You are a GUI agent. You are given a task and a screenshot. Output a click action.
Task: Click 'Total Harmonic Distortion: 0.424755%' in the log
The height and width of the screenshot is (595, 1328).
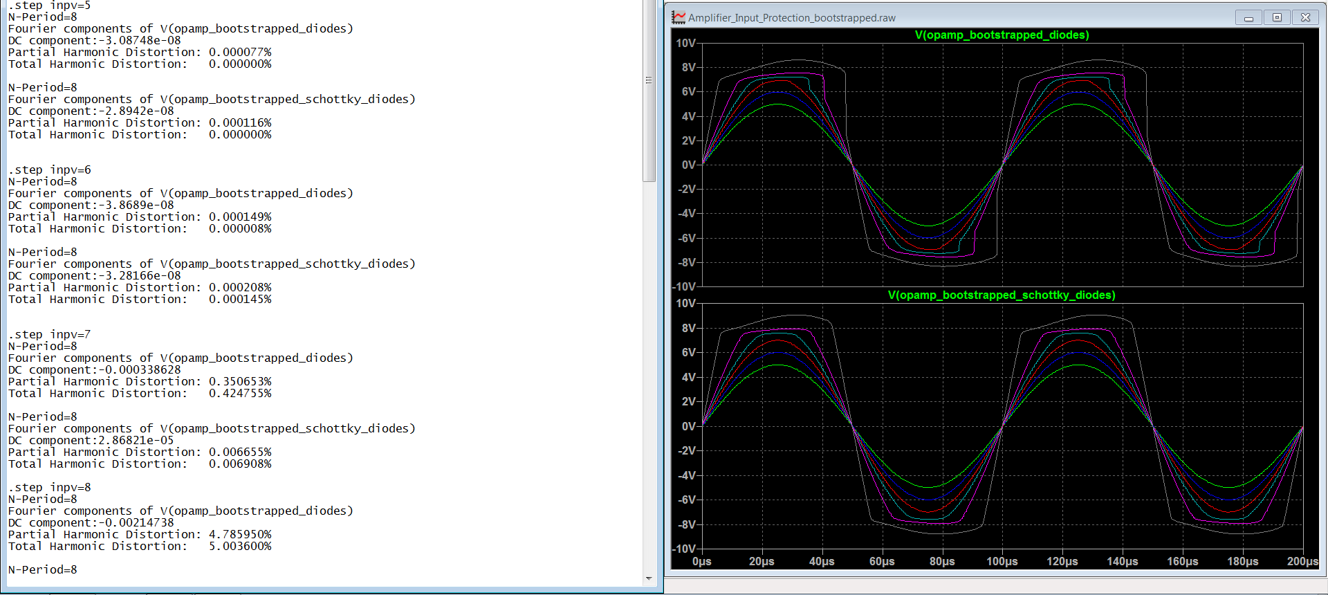coord(140,393)
